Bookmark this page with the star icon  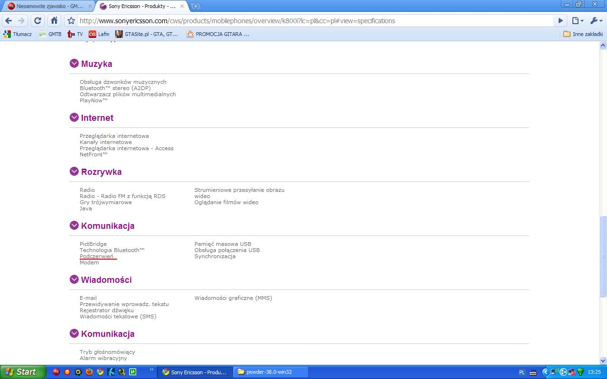[x=71, y=21]
